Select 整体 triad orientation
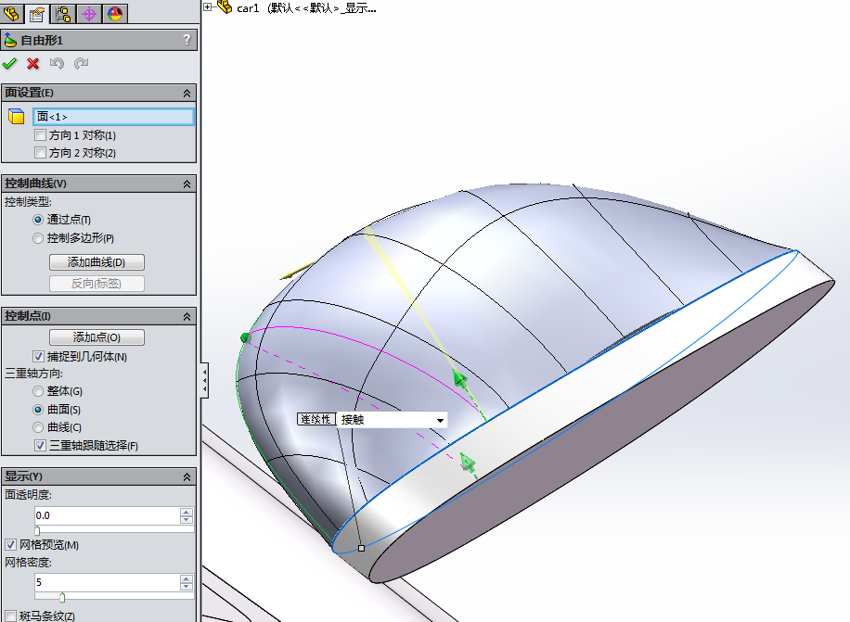This screenshot has width=850, height=622. click(38, 391)
